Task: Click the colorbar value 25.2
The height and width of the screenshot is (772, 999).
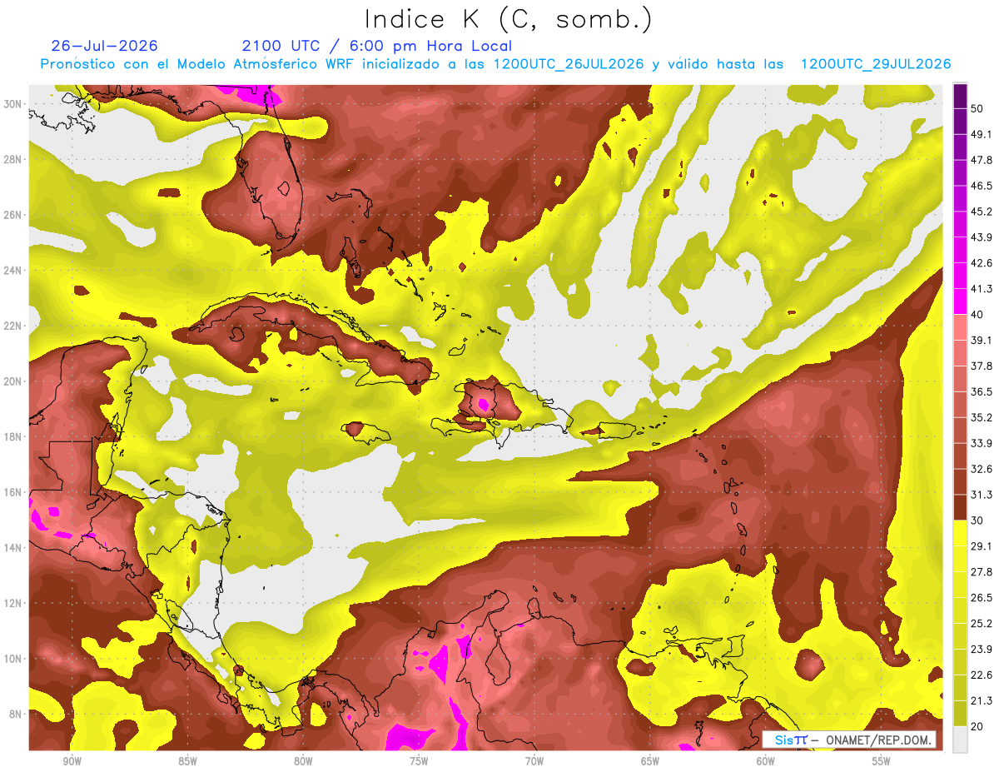Action: (x=982, y=624)
